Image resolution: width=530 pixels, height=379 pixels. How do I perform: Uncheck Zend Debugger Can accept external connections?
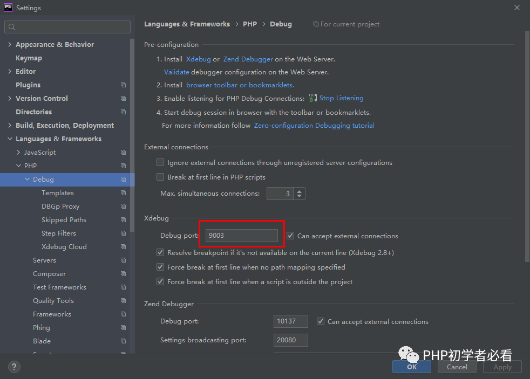pyautogui.click(x=321, y=322)
